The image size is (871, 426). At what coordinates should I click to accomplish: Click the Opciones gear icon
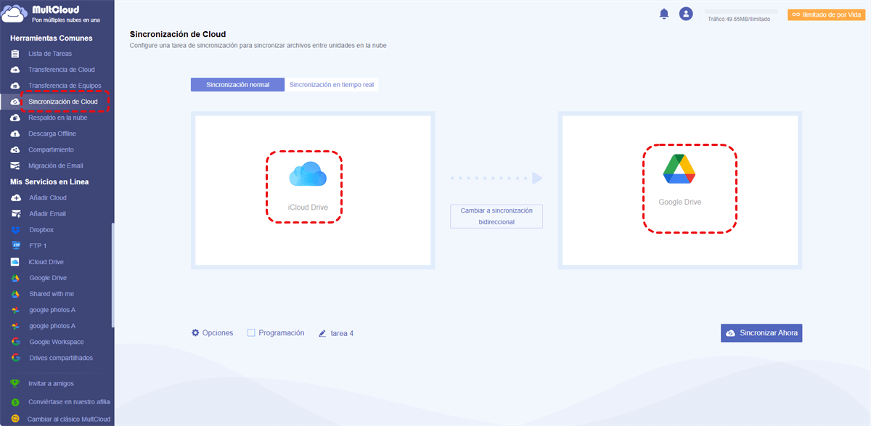(x=195, y=333)
